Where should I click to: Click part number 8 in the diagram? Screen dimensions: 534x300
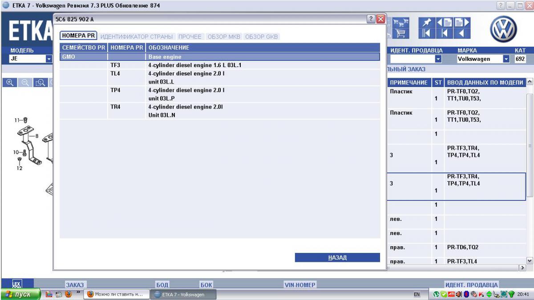click(36, 136)
